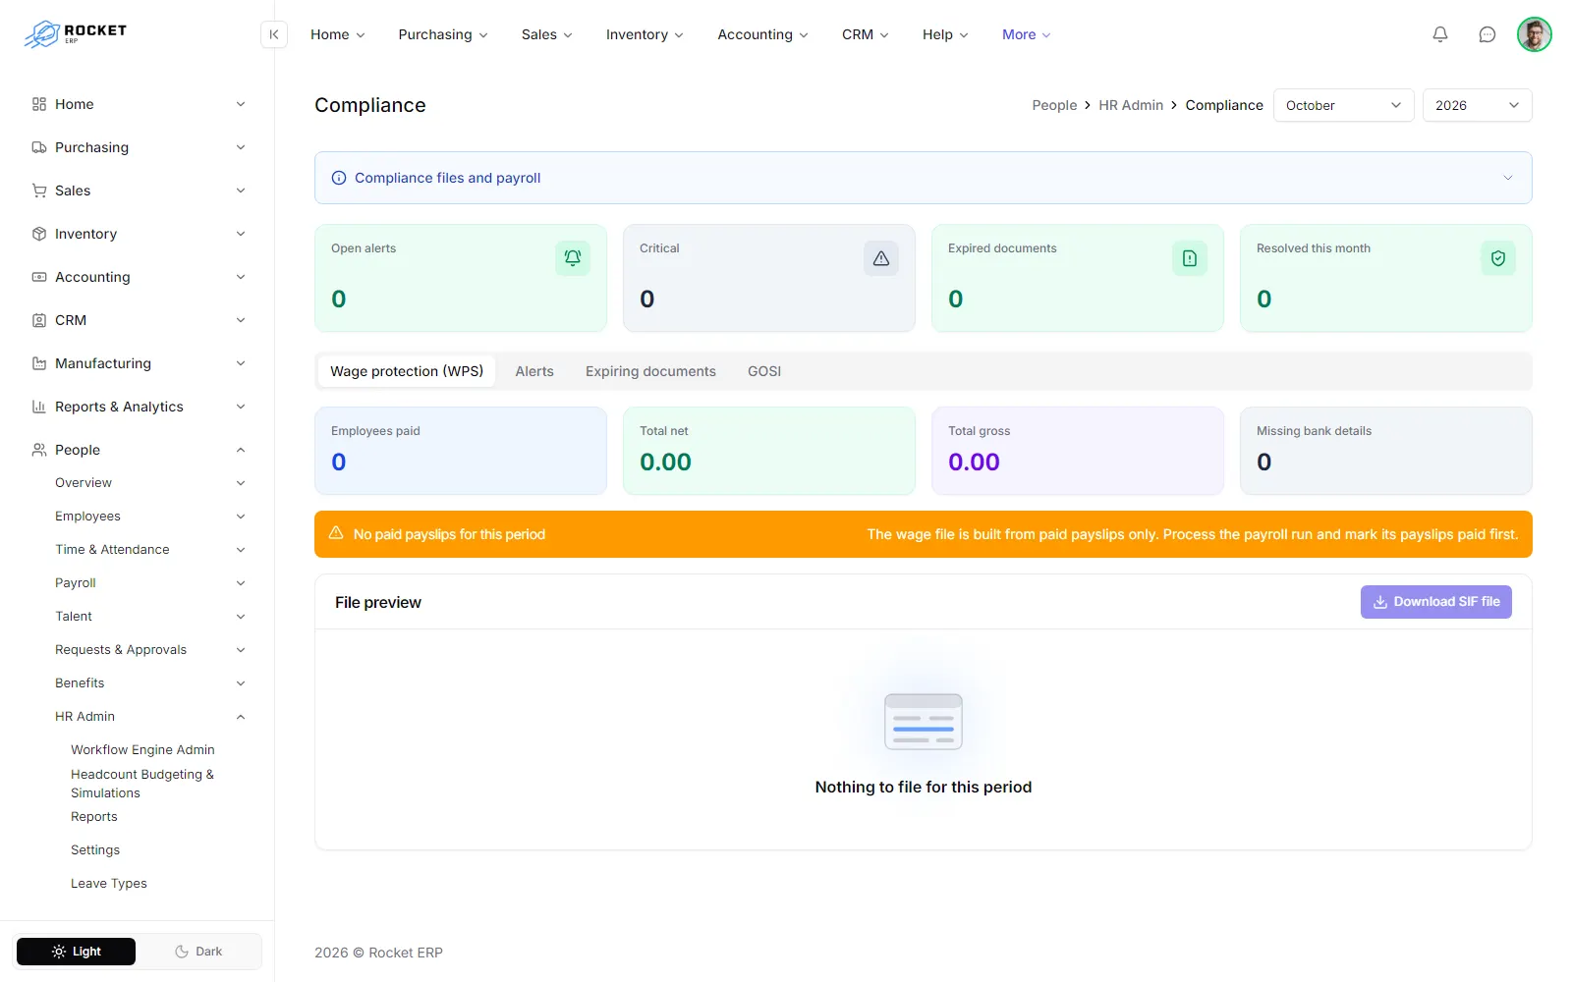The image size is (1572, 982).
Task: Open Leave Types in sidebar
Action: [x=109, y=884]
